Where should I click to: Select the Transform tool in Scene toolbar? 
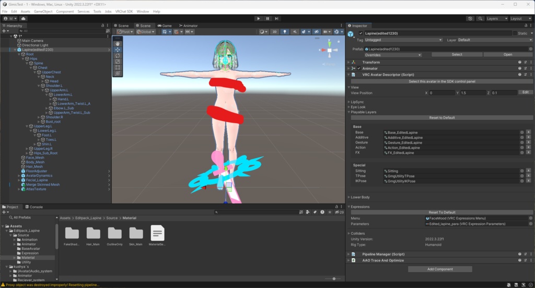[118, 73]
